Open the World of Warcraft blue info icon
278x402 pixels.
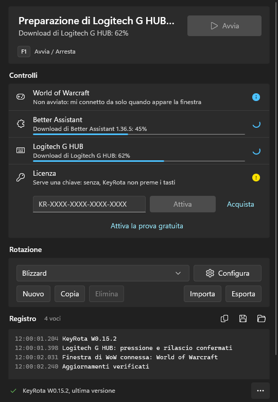click(x=256, y=97)
